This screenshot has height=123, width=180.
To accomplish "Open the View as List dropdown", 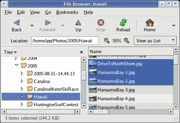I will coord(155,41).
